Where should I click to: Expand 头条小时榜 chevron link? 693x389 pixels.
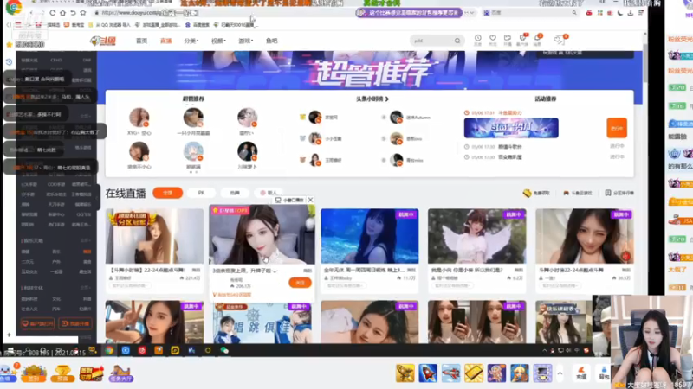coord(372,99)
